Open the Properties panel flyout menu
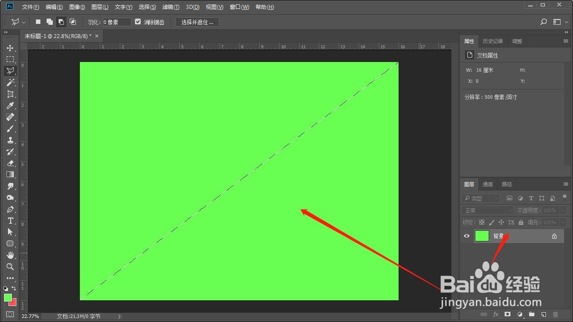573x322 pixels. (565, 41)
